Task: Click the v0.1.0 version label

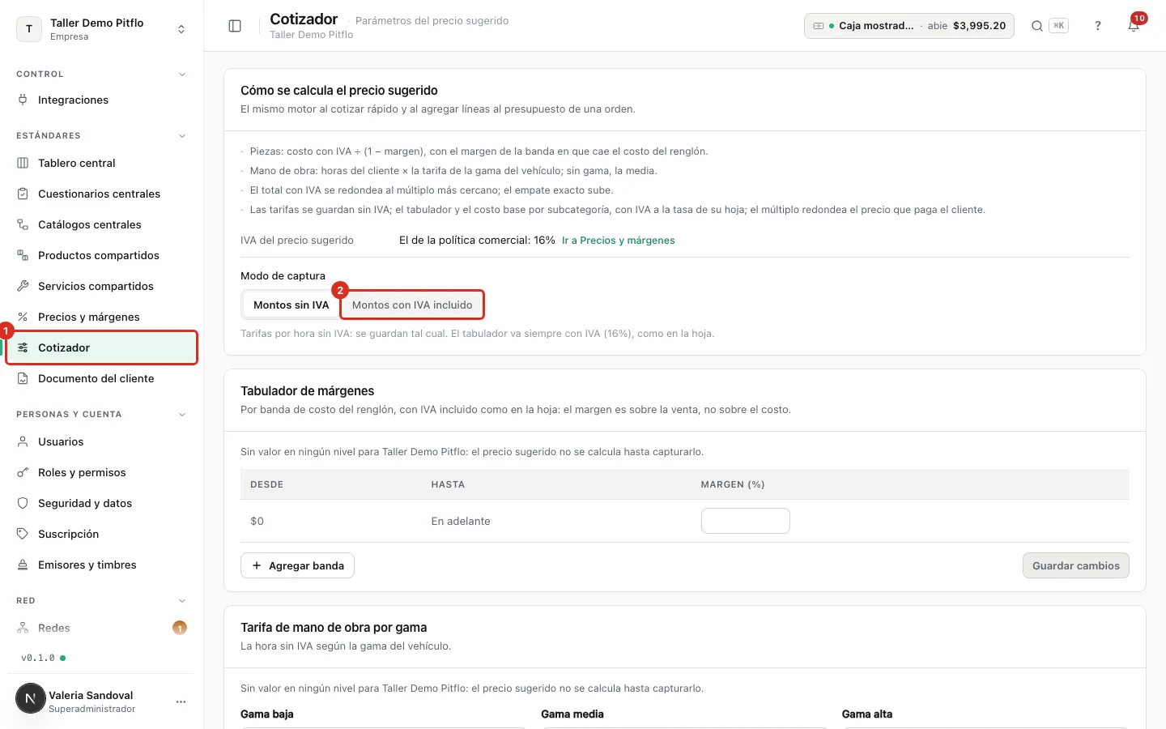Action: (x=38, y=658)
